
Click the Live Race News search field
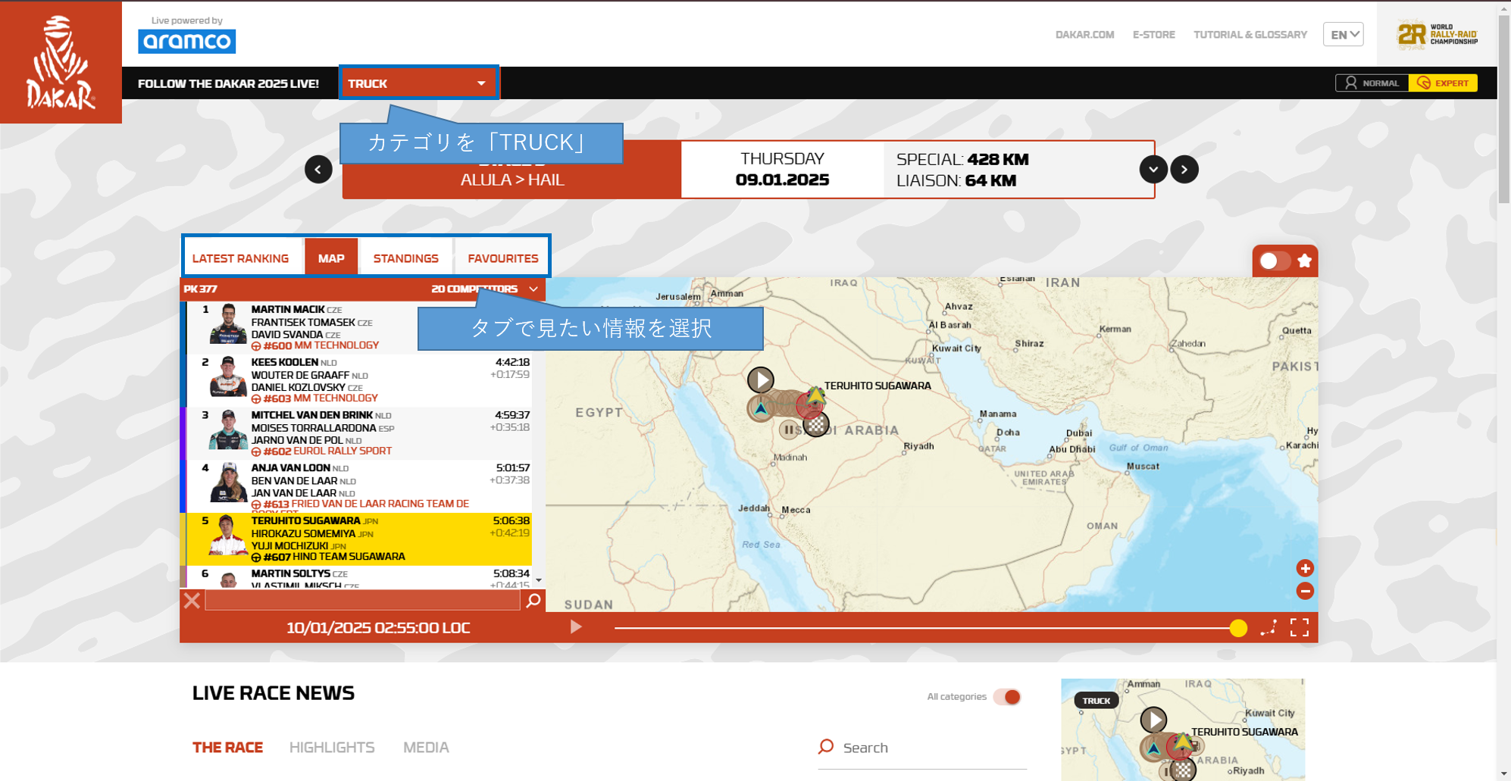tap(922, 748)
